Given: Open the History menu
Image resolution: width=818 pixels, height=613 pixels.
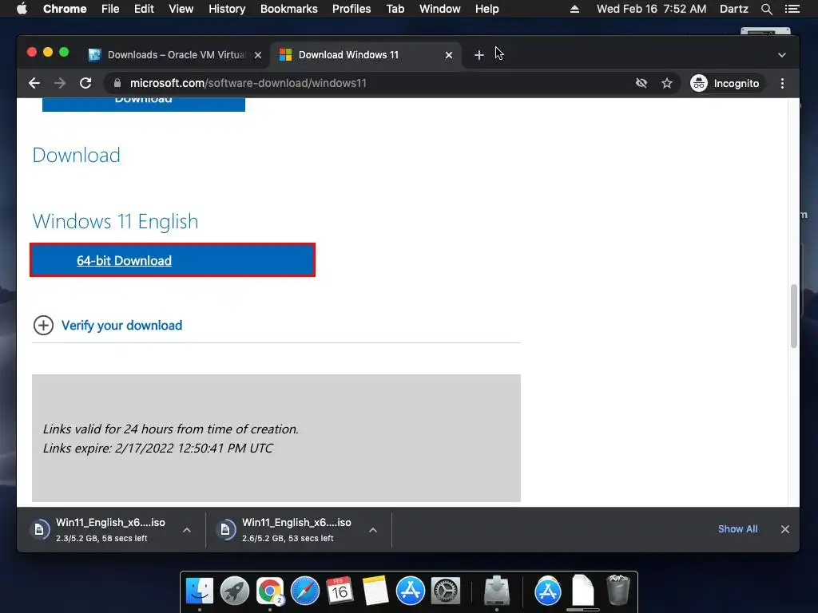Looking at the screenshot, I should point(227,9).
